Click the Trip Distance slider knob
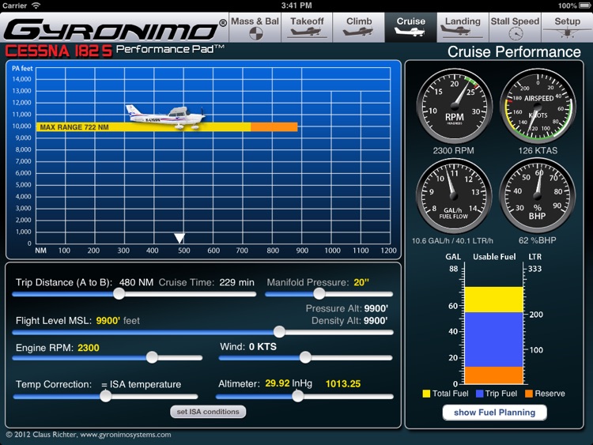This screenshot has width=593, height=445. click(x=119, y=294)
